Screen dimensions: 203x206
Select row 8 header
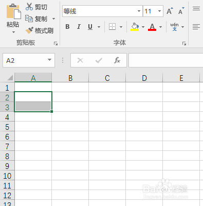coord(7,156)
